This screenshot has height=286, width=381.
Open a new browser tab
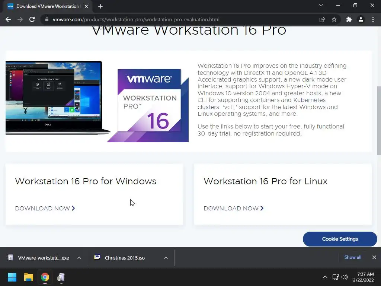click(100, 6)
